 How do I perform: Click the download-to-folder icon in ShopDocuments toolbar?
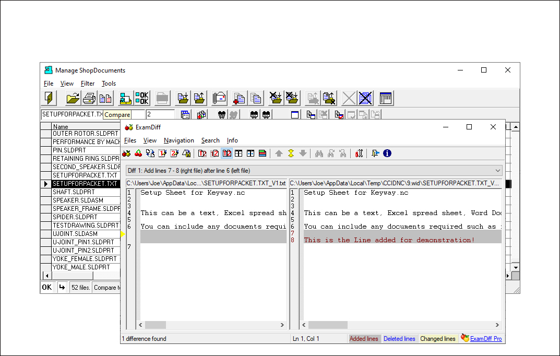coord(183,98)
